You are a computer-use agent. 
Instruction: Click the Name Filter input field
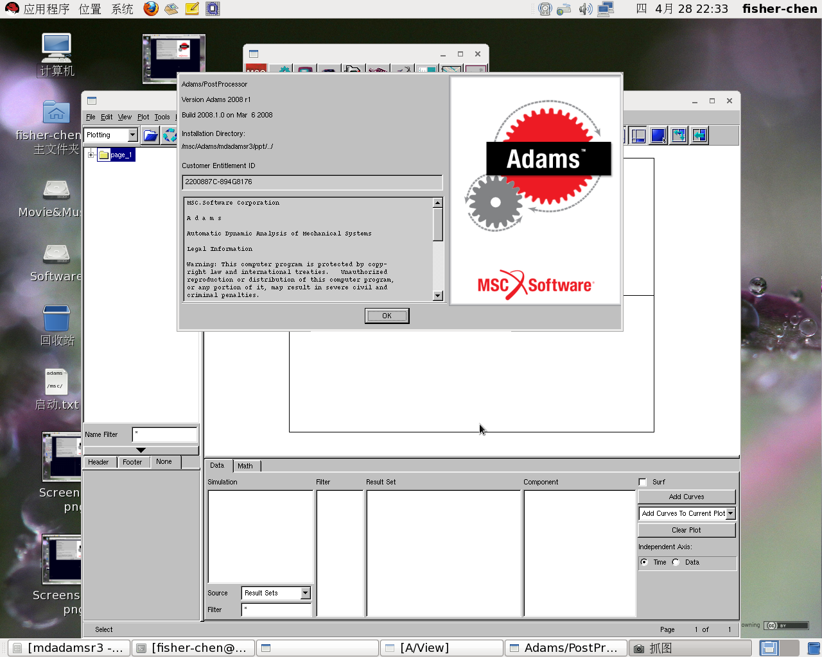pyautogui.click(x=165, y=434)
